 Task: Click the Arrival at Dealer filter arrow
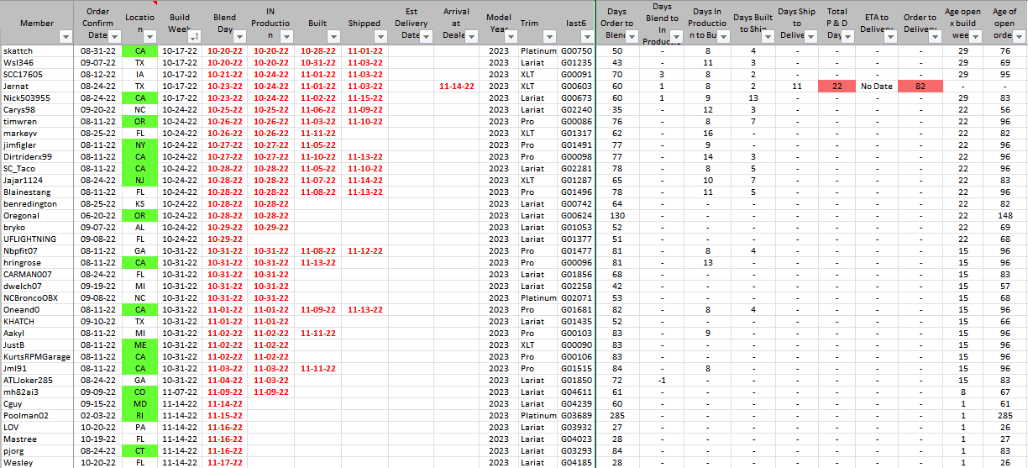470,37
